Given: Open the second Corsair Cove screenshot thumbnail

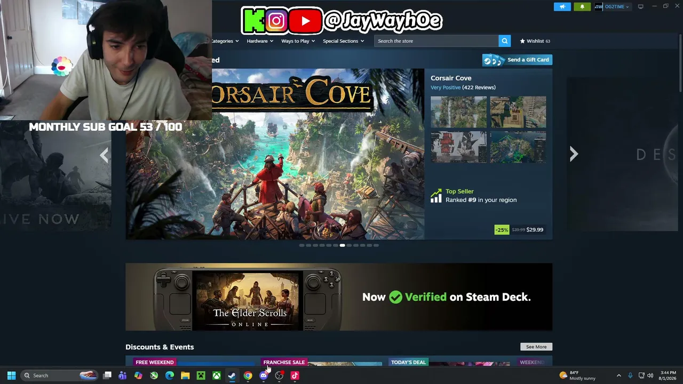Looking at the screenshot, I should tap(518, 112).
